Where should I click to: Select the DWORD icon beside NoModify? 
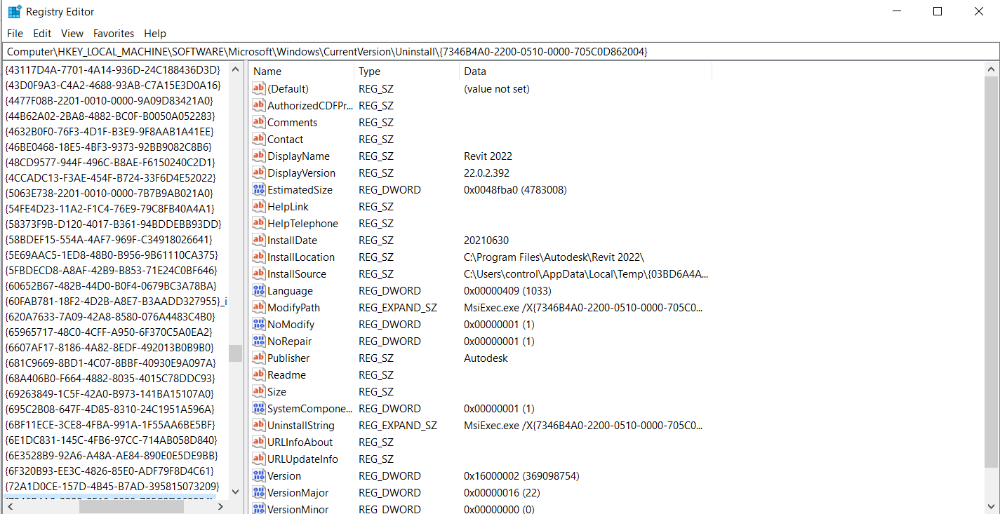[259, 325]
